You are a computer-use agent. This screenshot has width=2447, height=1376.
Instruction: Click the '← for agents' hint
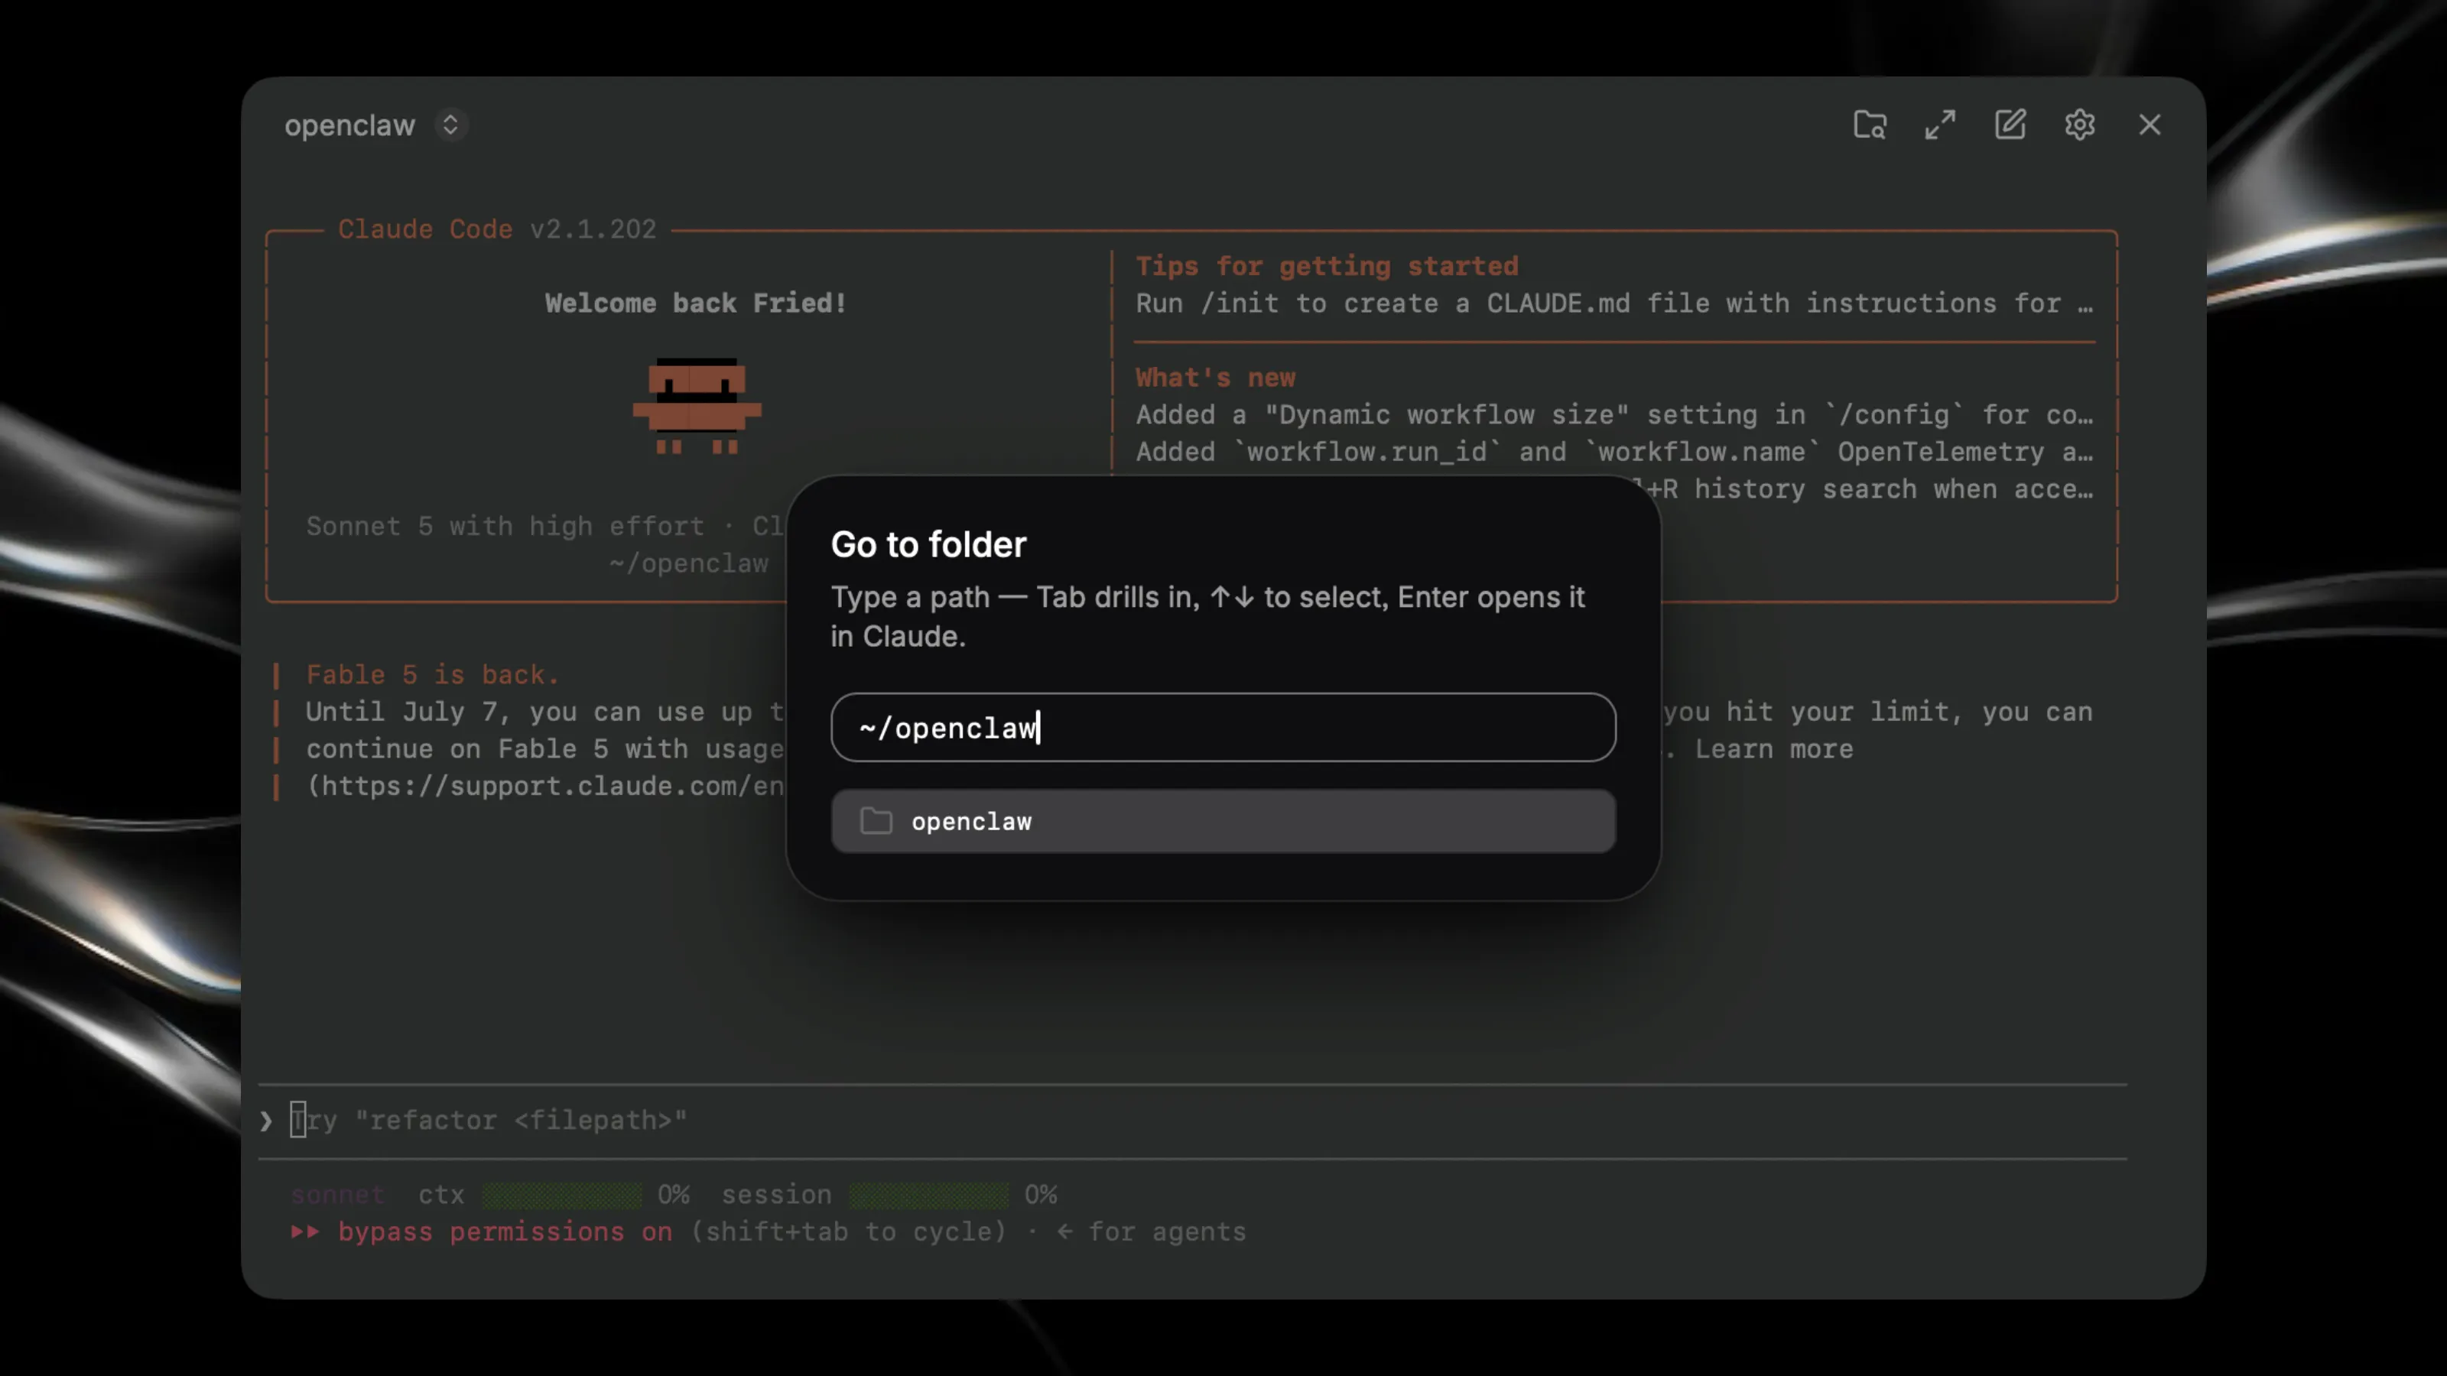click(1150, 1232)
